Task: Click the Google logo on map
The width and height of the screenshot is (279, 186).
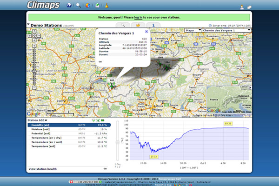Action: click(x=33, y=114)
